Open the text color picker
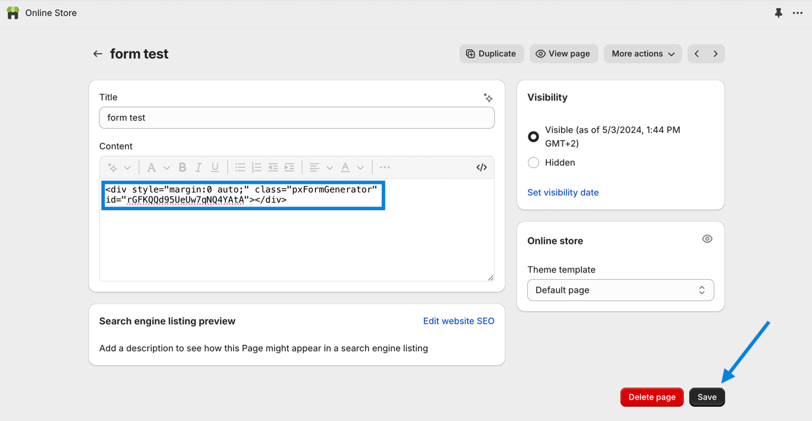 (351, 167)
